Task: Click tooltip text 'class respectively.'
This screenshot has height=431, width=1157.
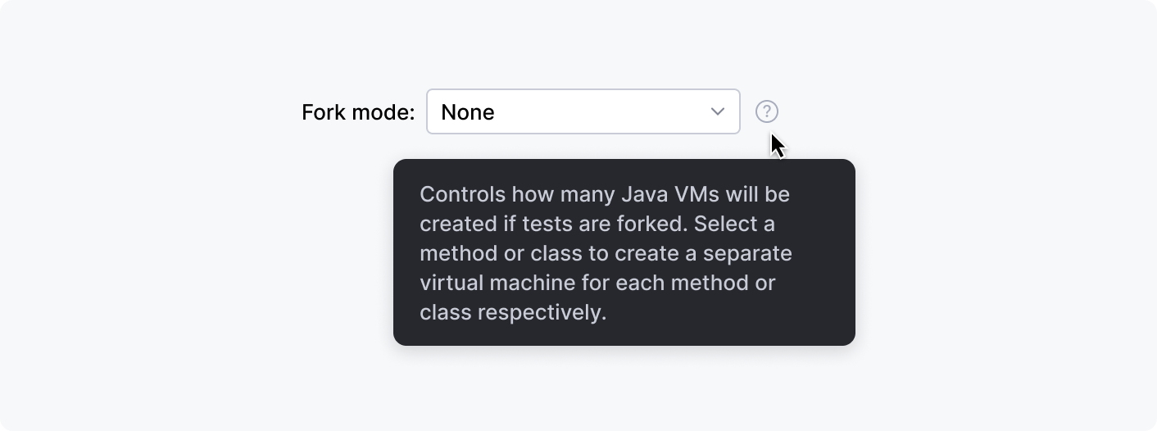Action: pyautogui.click(x=513, y=312)
